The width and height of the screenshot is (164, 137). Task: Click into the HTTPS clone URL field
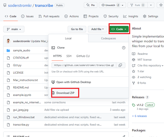(x=84, y=65)
